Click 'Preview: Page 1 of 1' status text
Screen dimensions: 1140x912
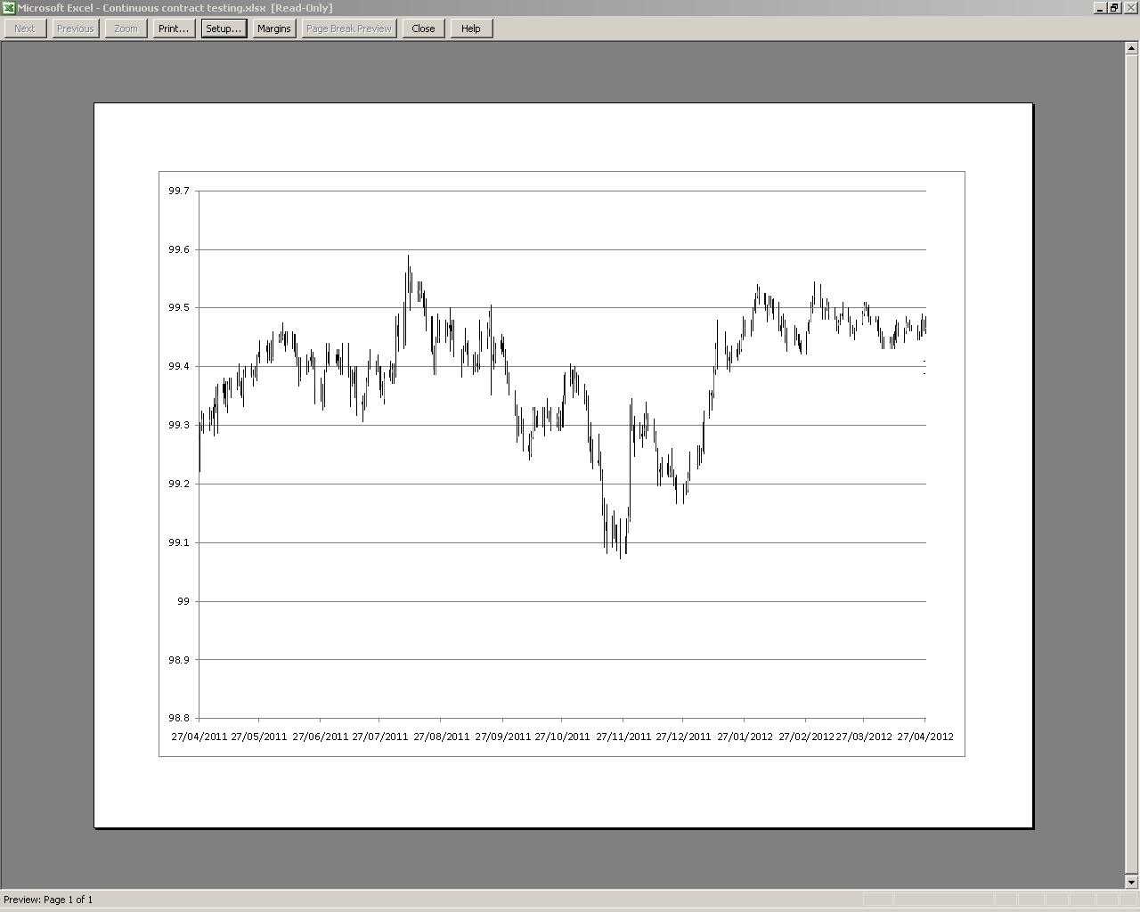pyautogui.click(x=48, y=900)
